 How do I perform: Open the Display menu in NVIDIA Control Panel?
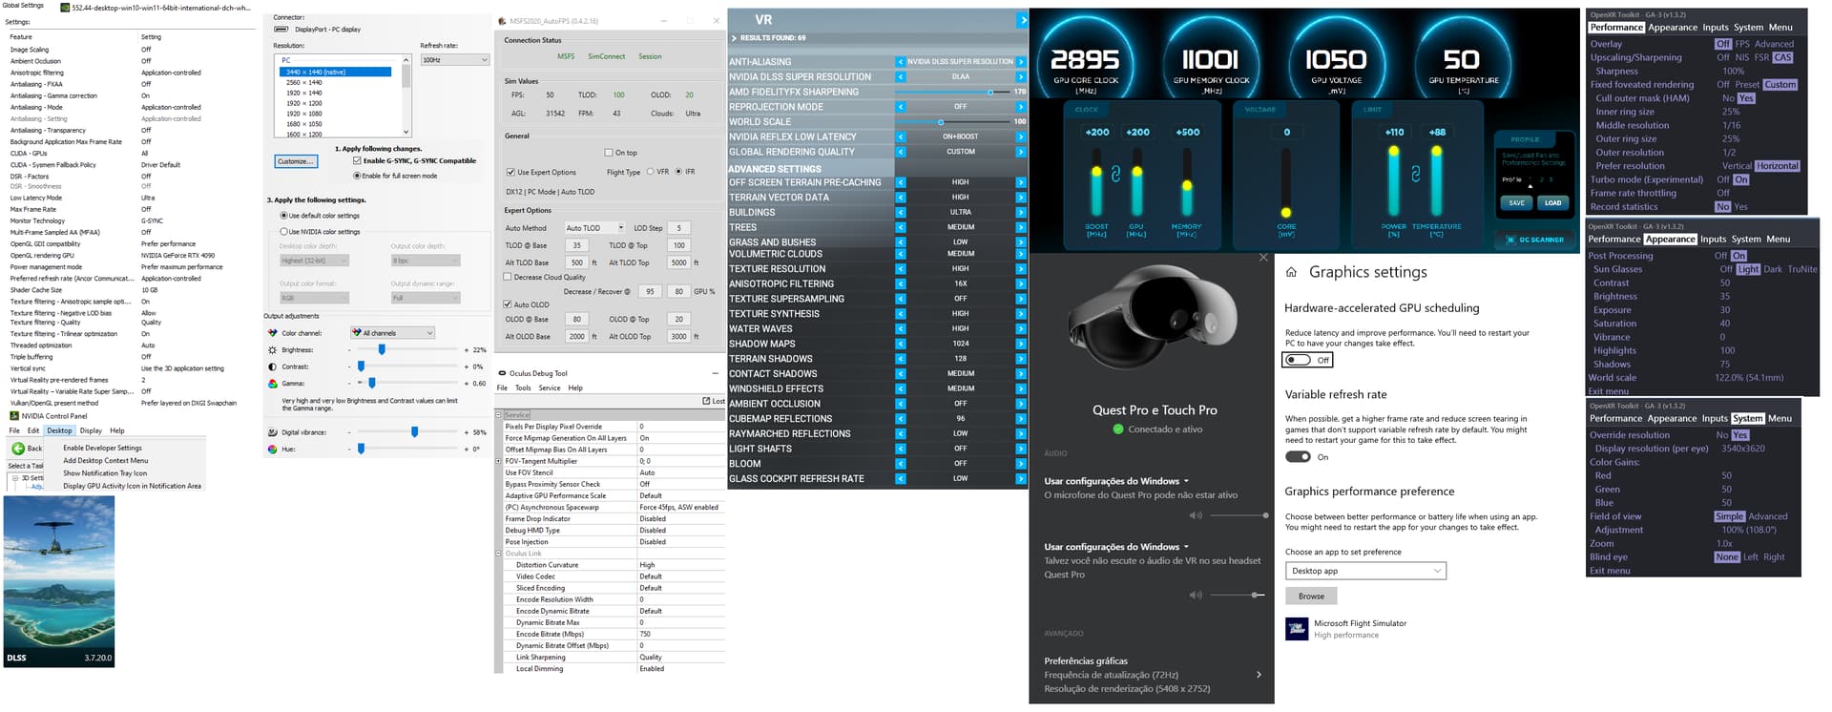point(91,430)
